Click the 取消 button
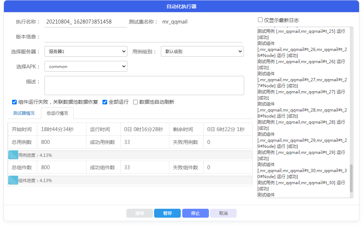The width and height of the screenshot is (363, 228). click(223, 213)
